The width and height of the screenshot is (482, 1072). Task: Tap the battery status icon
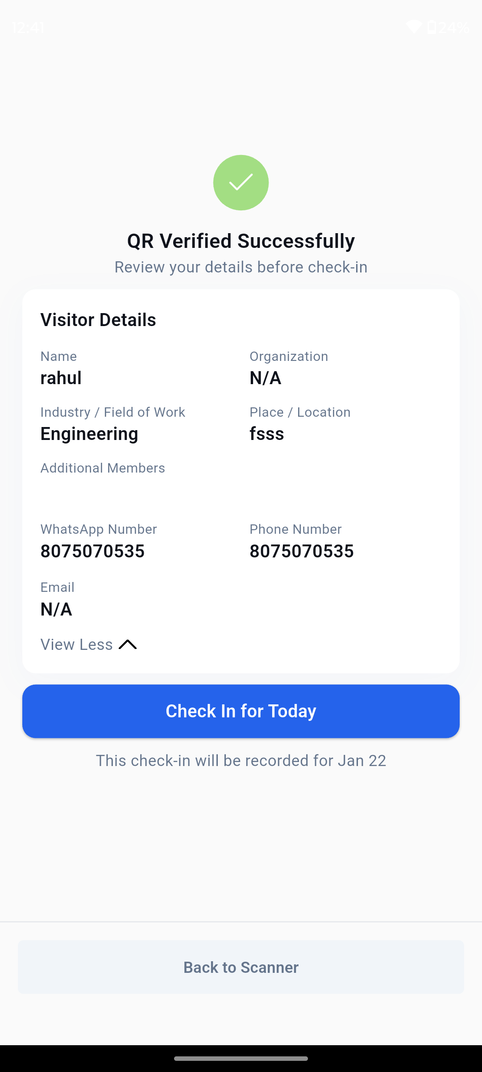tap(432, 28)
